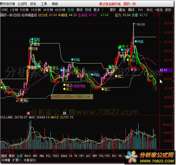Switch indicator to VOL-TDX
176x165 pixels.
coord(104,156)
